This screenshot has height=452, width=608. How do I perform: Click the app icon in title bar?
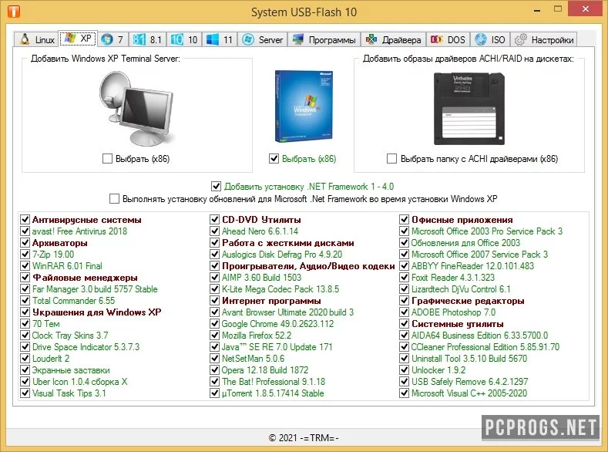coord(14,12)
